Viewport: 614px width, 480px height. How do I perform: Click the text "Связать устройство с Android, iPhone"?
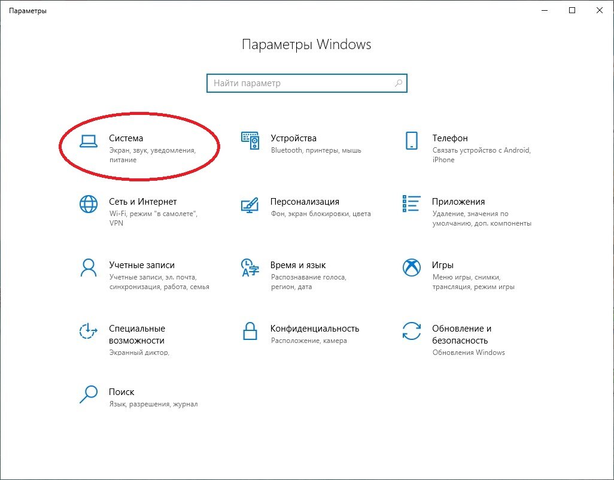(x=481, y=155)
